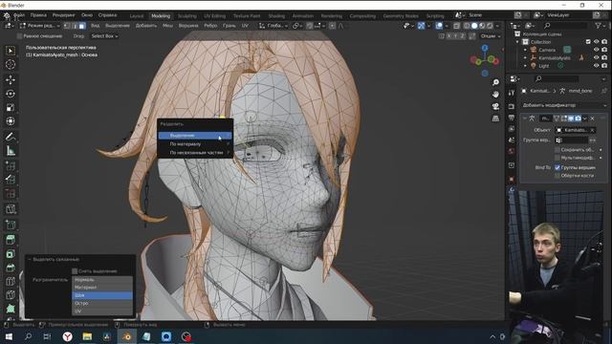
Task: Hide KamisatoAyato via its eye icon
Action: point(596,57)
